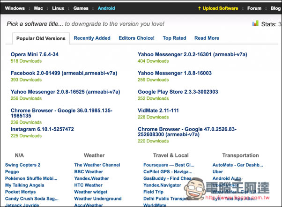Switch to the Popular Old Versions tab
The height and width of the screenshot is (207, 282).
pyautogui.click(x=41, y=38)
